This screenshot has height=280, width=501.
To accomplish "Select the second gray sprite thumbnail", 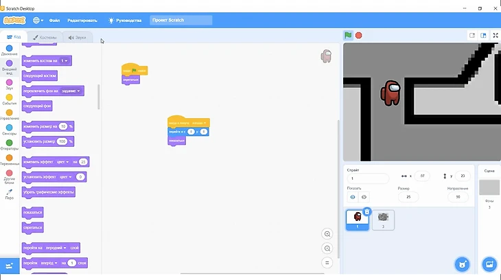I will (383, 220).
